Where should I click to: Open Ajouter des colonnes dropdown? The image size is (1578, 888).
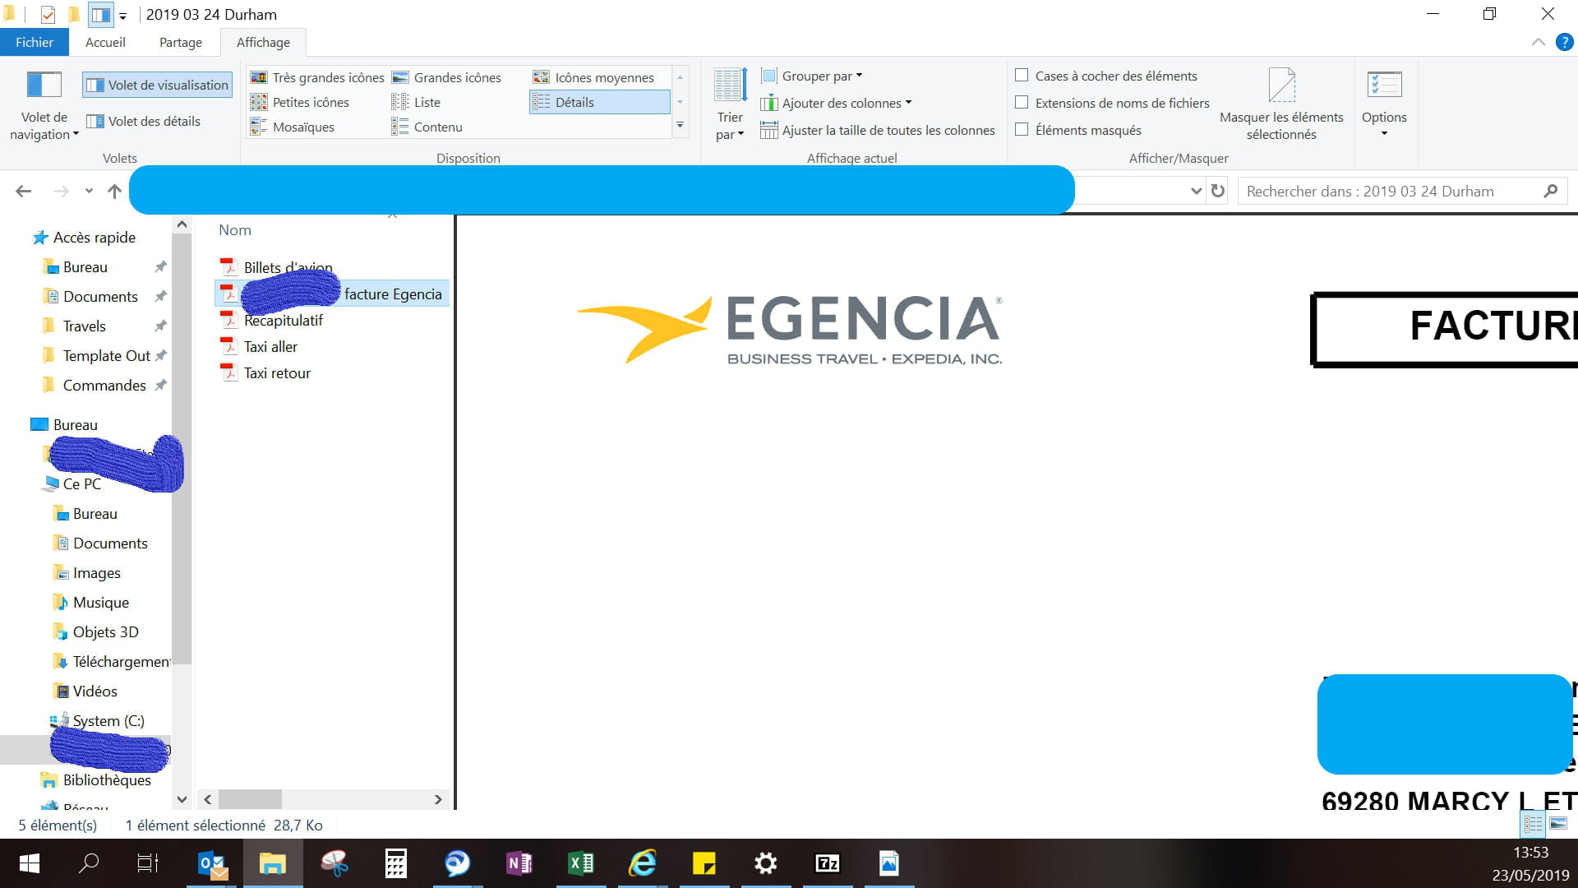[836, 103]
